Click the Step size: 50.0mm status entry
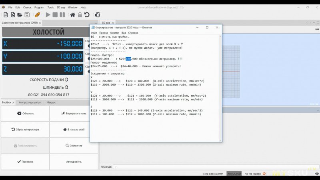 (x=213, y=174)
